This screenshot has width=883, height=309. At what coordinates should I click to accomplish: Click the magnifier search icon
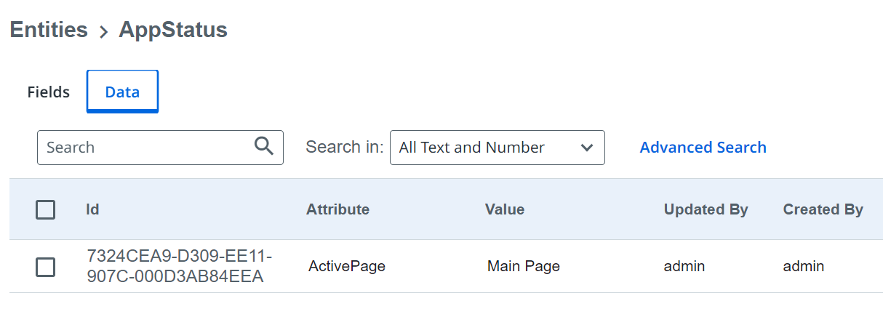pyautogui.click(x=264, y=146)
